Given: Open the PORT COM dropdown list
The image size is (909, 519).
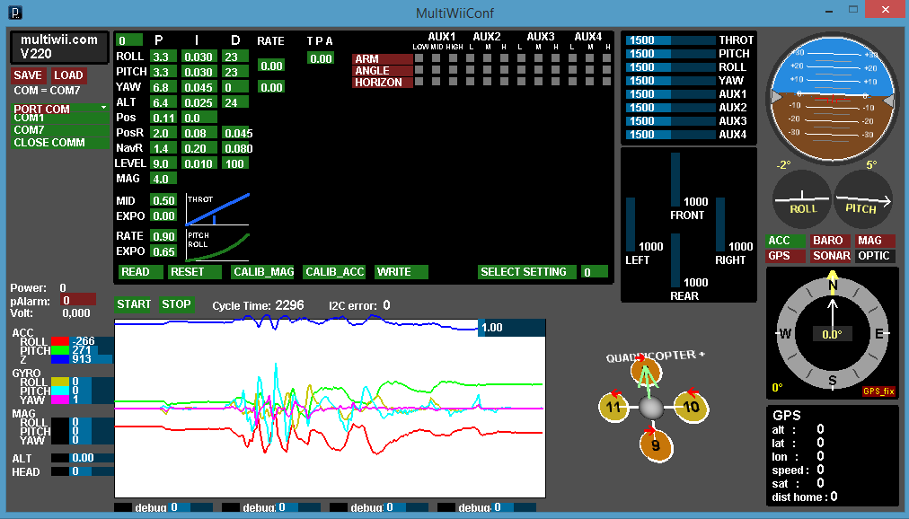Looking at the screenshot, I should [x=59, y=109].
